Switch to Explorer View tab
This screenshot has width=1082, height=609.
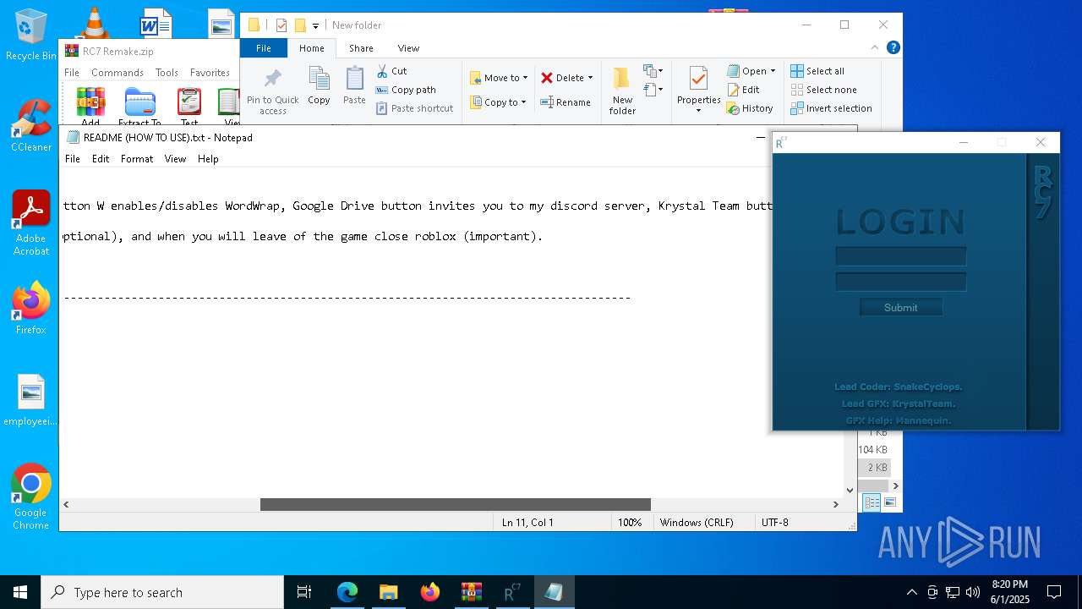pyautogui.click(x=408, y=48)
